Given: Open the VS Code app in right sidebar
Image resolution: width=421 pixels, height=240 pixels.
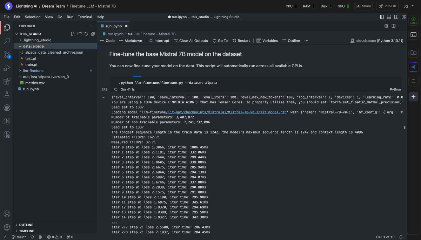Looking at the screenshot, I should [x=414, y=67].
